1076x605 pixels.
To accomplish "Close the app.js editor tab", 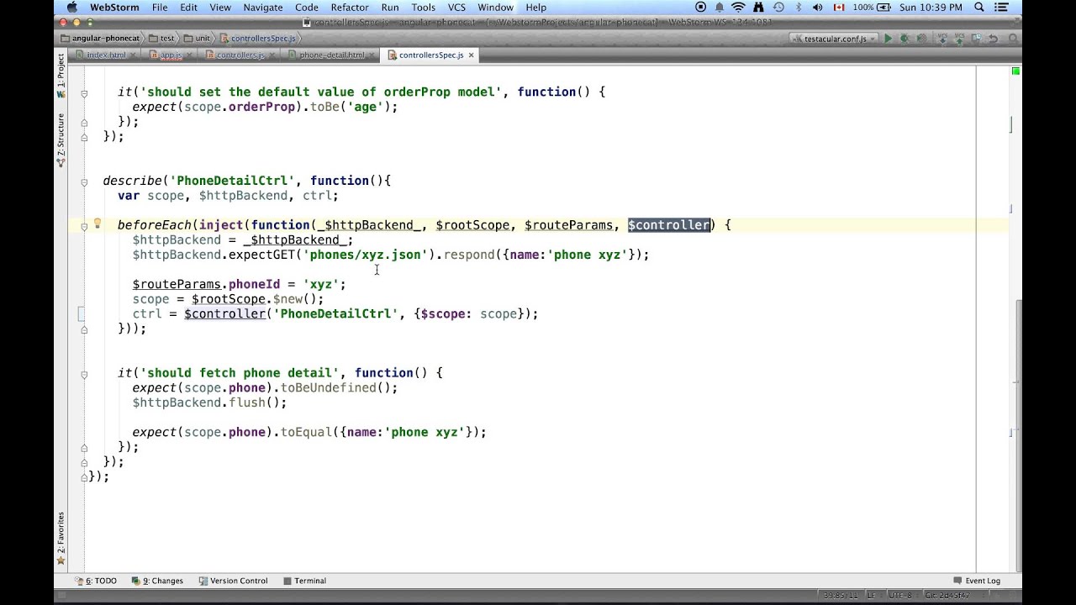I will coord(189,55).
